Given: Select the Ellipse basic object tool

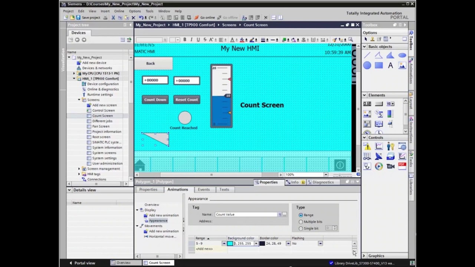Looking at the screenshot, I should (x=402, y=55).
